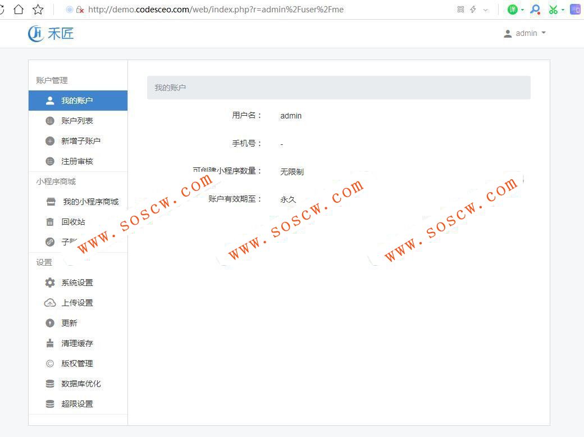This screenshot has height=437, width=584.
Task: Click the person icon beside 我的账户
Action: (50, 101)
